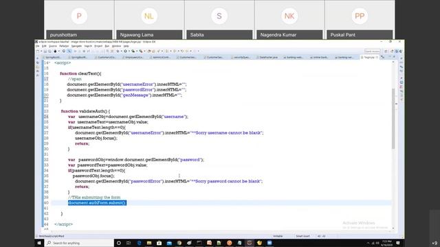Click the Search for anything taskbar box
This screenshot has height=247, width=440.
[x=78, y=243]
